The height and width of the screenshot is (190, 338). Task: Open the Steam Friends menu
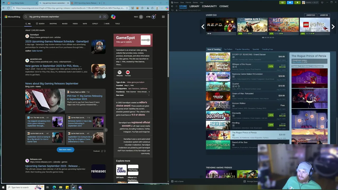188,2
